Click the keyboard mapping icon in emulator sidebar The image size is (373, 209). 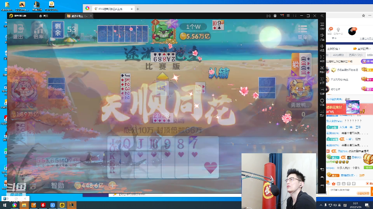(x=322, y=26)
